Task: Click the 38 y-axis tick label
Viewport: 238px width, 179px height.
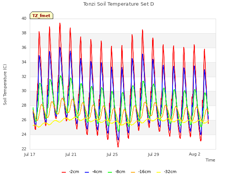Action: coord(24,33)
